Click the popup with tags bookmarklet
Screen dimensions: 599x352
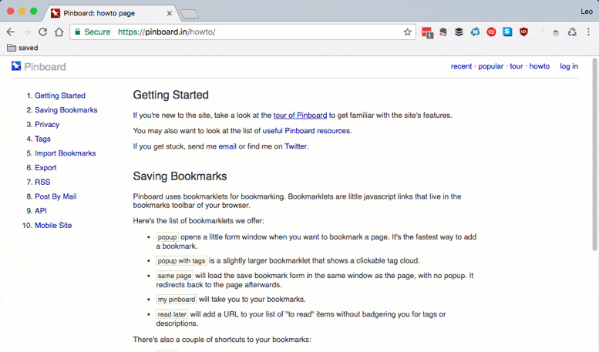[181, 261]
